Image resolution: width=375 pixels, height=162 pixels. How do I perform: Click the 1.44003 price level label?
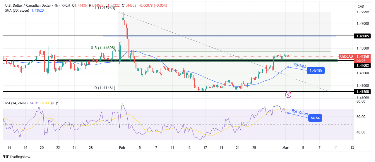(362, 66)
